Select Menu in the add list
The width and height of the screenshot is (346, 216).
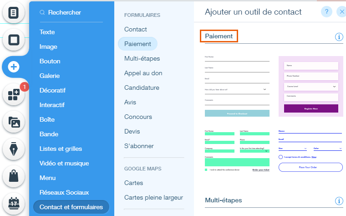pyautogui.click(x=47, y=178)
